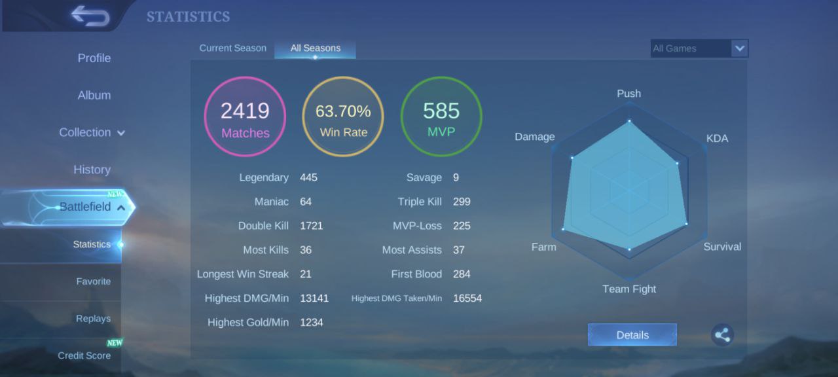The height and width of the screenshot is (377, 838).
Task: Click the Triple Kill value 299
Action: tap(462, 202)
